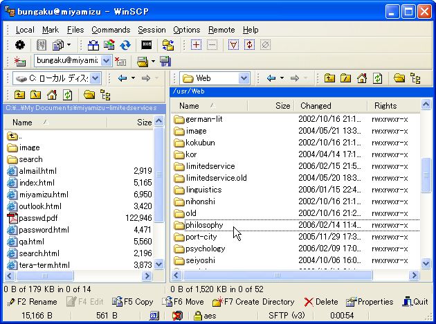Open the session dropdown bungaku@miyamizu

[x=106, y=61]
